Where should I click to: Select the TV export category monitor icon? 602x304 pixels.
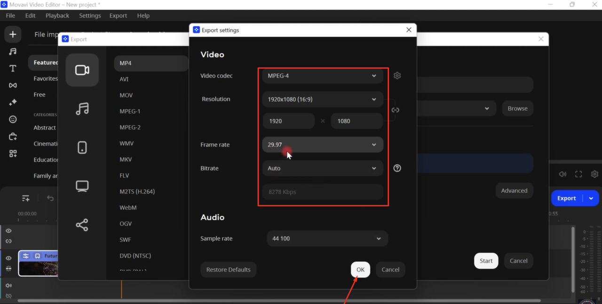[x=82, y=186]
